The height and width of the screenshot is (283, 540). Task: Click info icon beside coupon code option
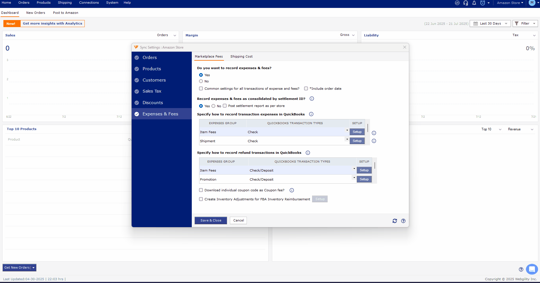pos(292,190)
